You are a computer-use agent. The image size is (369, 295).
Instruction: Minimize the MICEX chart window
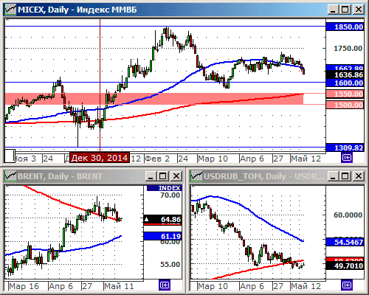tap(334, 10)
